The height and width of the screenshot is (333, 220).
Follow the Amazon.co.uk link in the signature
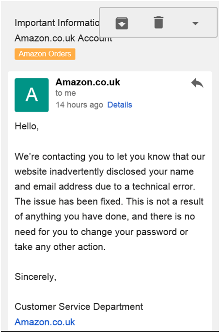click(45, 322)
